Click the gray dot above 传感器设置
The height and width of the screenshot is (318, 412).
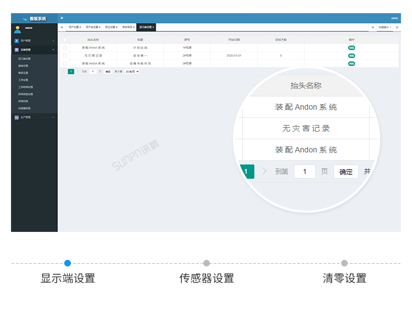point(207,263)
